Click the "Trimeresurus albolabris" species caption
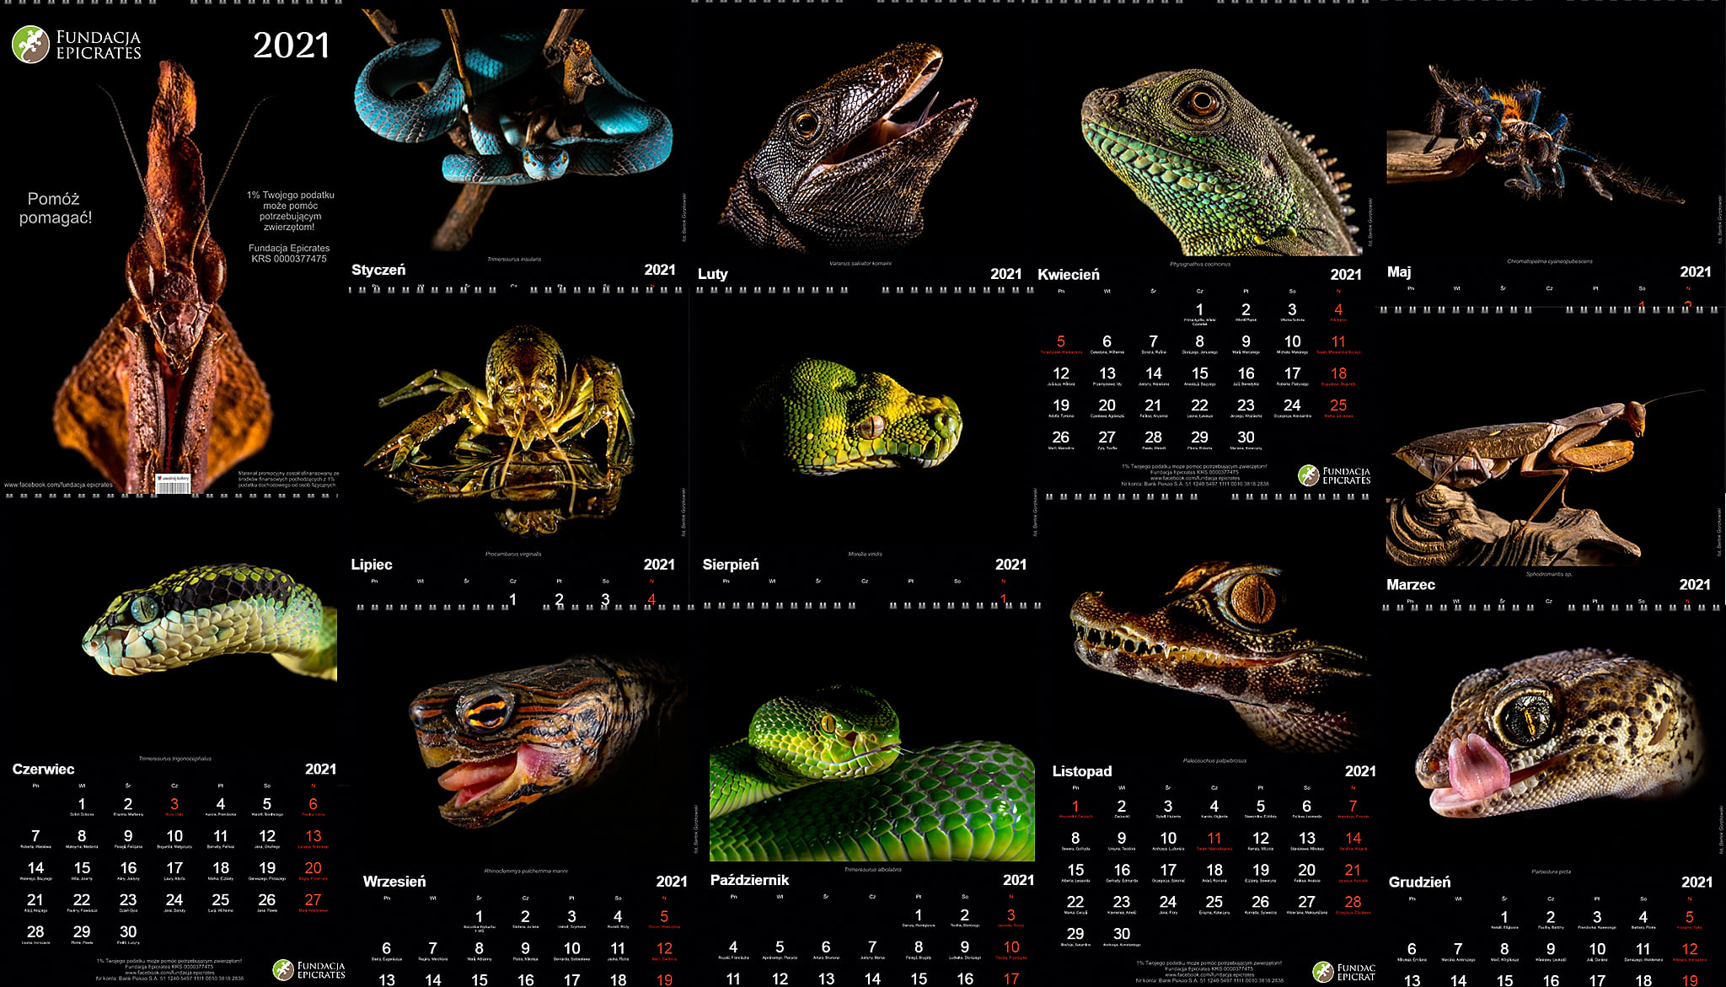Image resolution: width=1726 pixels, height=987 pixels. coord(872,869)
